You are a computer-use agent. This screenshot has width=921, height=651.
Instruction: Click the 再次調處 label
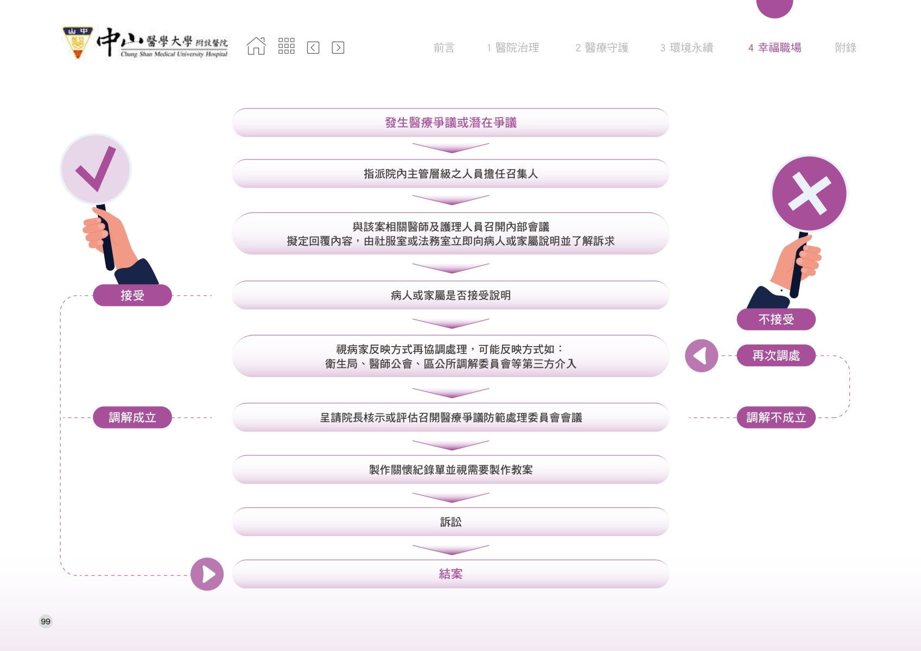click(x=776, y=356)
